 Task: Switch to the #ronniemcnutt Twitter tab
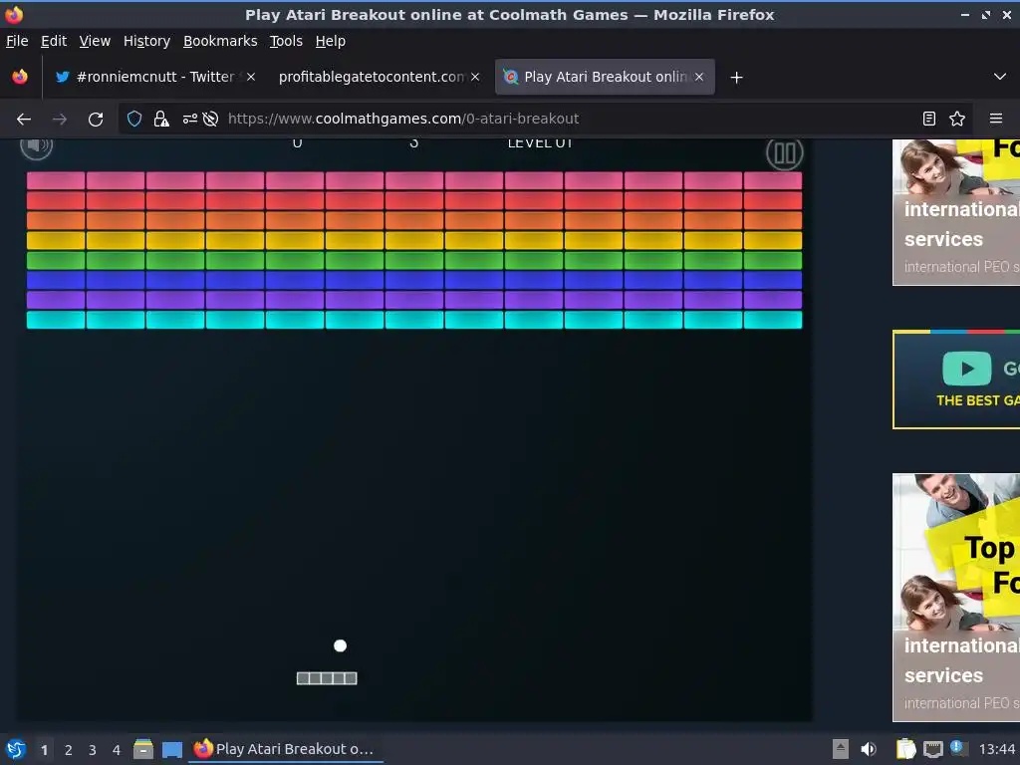point(154,77)
